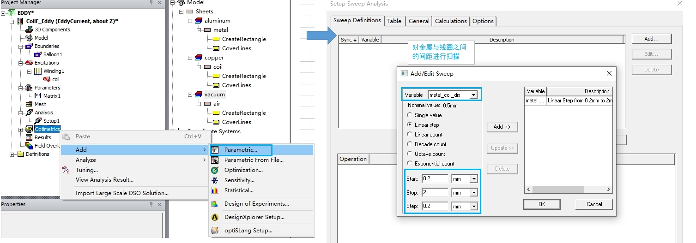Click the Setup1 icon

(38, 121)
